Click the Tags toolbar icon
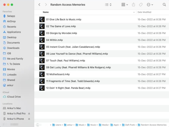 141,5
